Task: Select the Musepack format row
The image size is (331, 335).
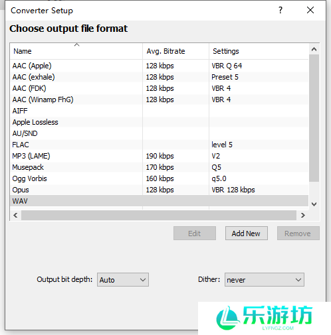Action: [x=159, y=167]
